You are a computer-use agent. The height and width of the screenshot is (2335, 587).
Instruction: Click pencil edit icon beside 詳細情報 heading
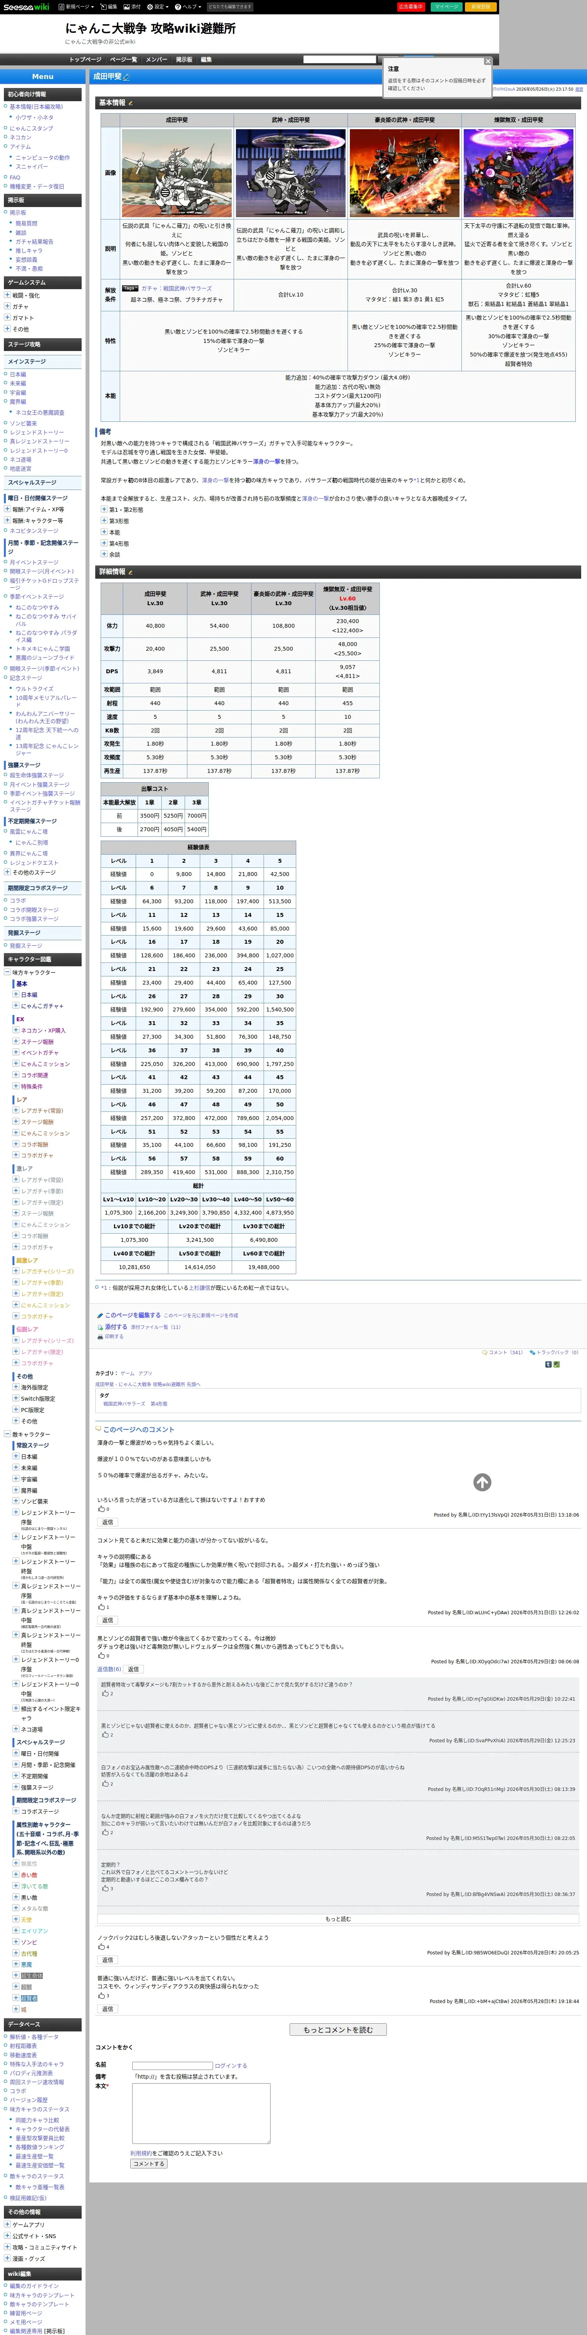click(131, 572)
